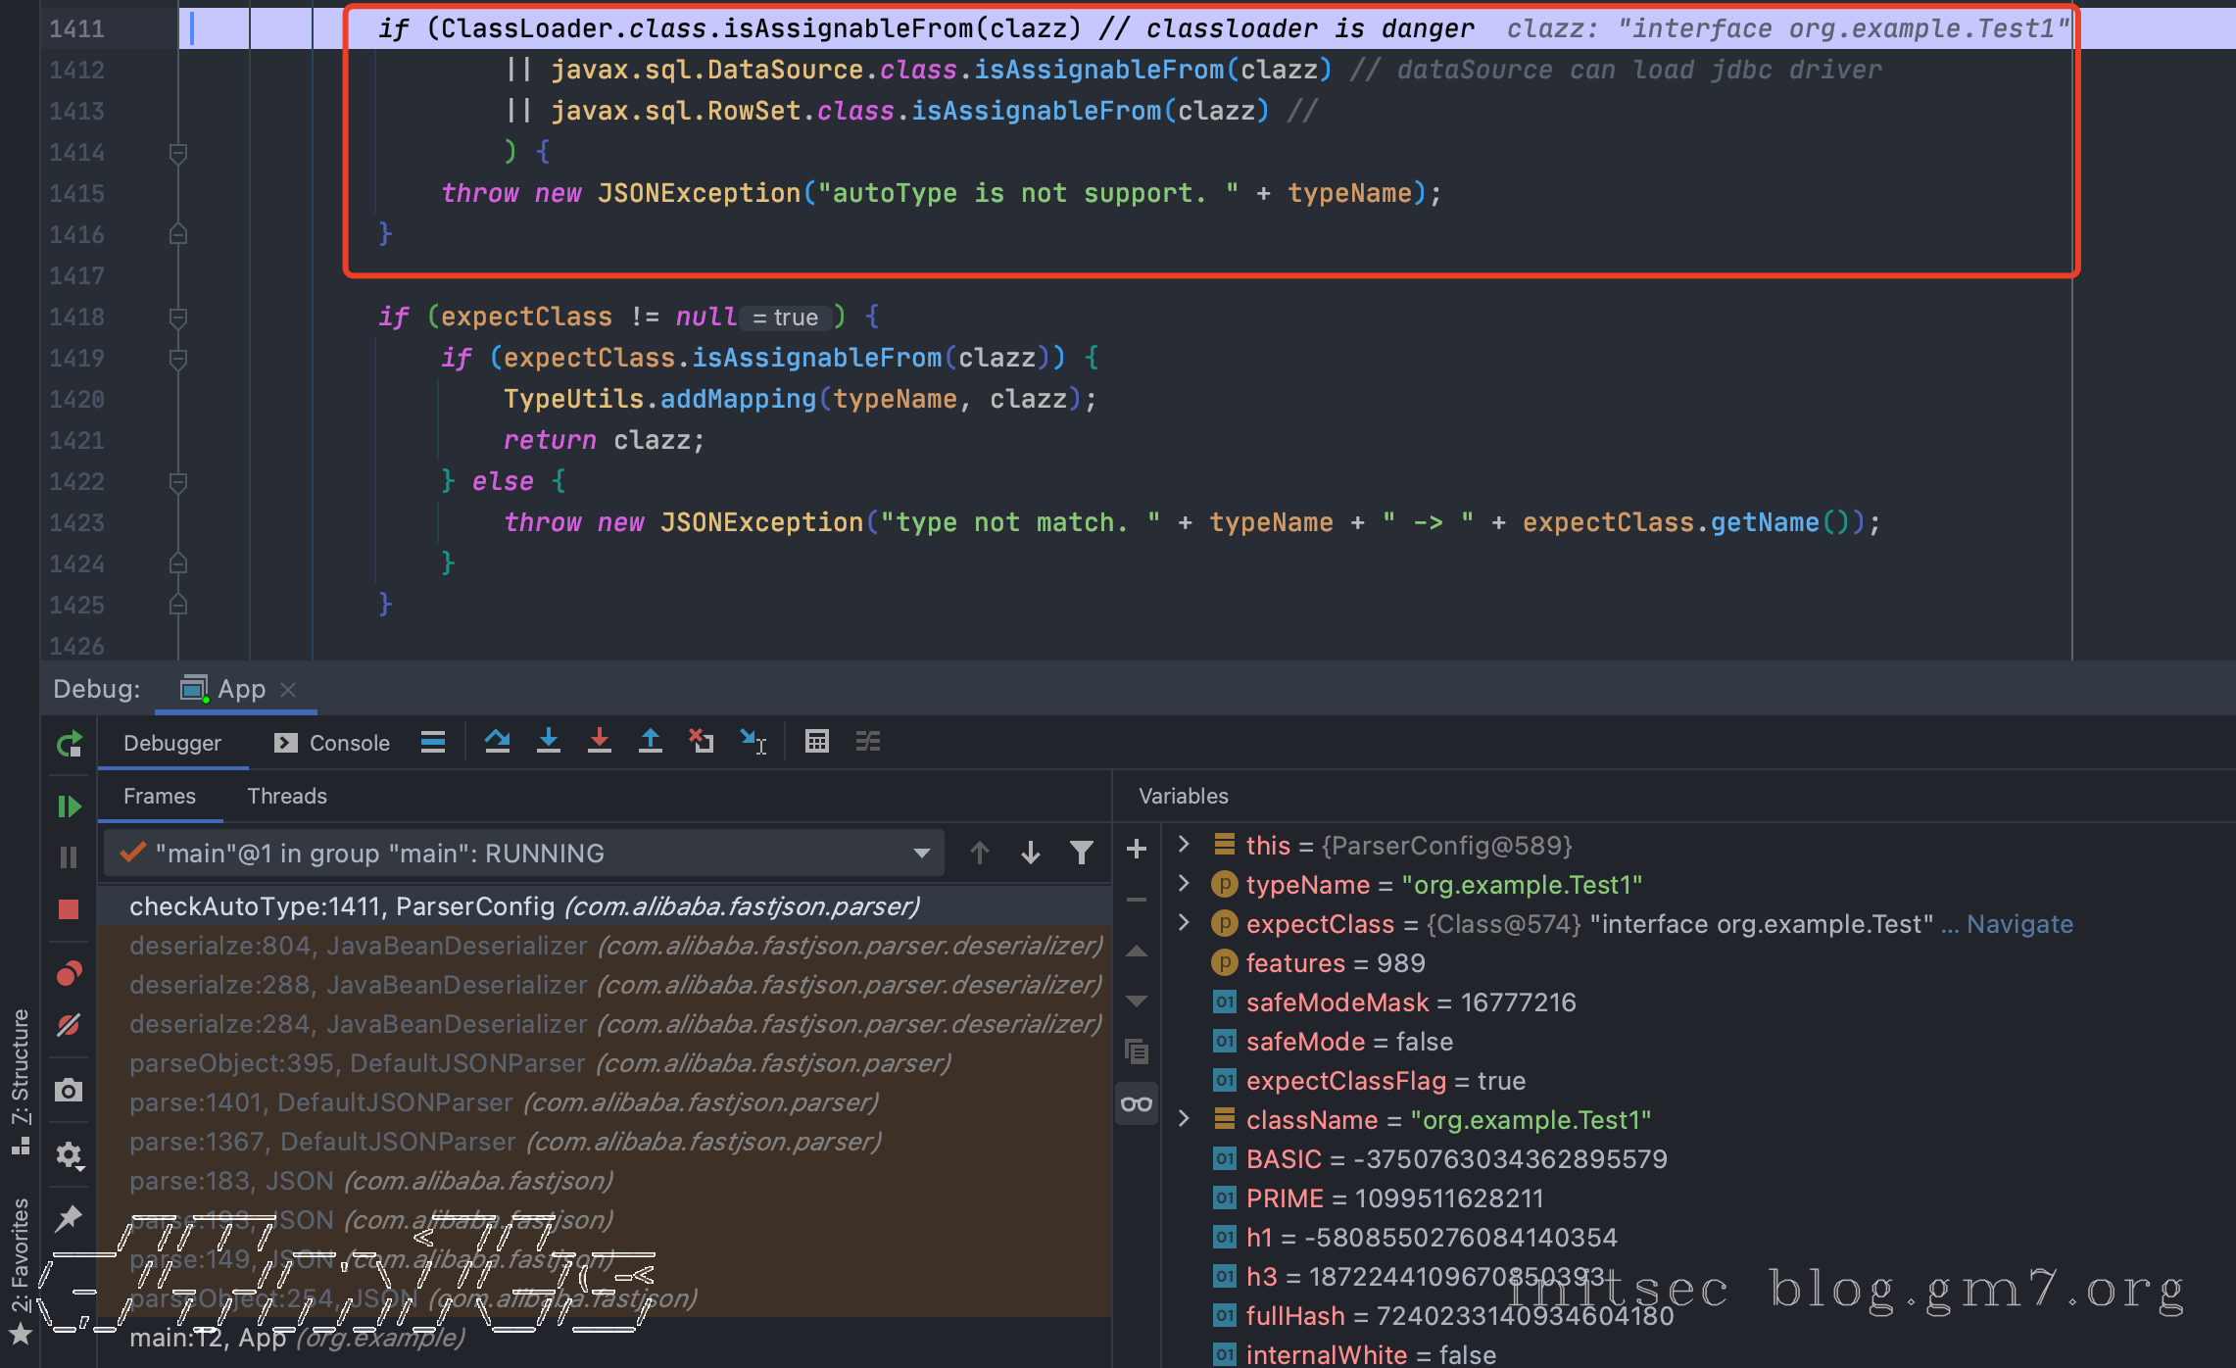
Task: Switch to the Threads tab
Action: point(286,796)
